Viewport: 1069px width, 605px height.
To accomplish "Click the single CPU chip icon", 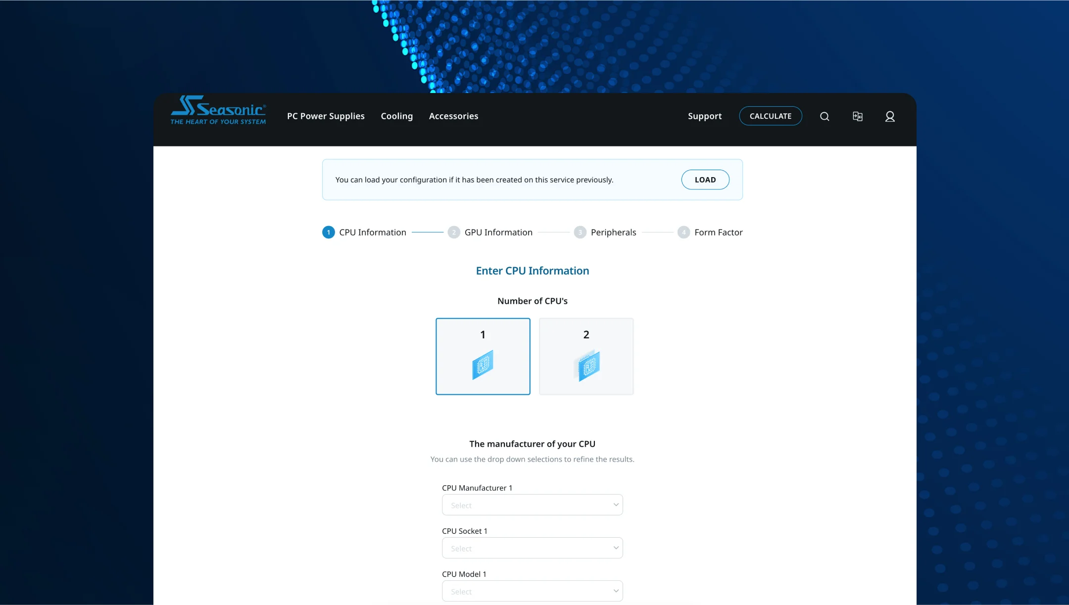I will point(483,365).
